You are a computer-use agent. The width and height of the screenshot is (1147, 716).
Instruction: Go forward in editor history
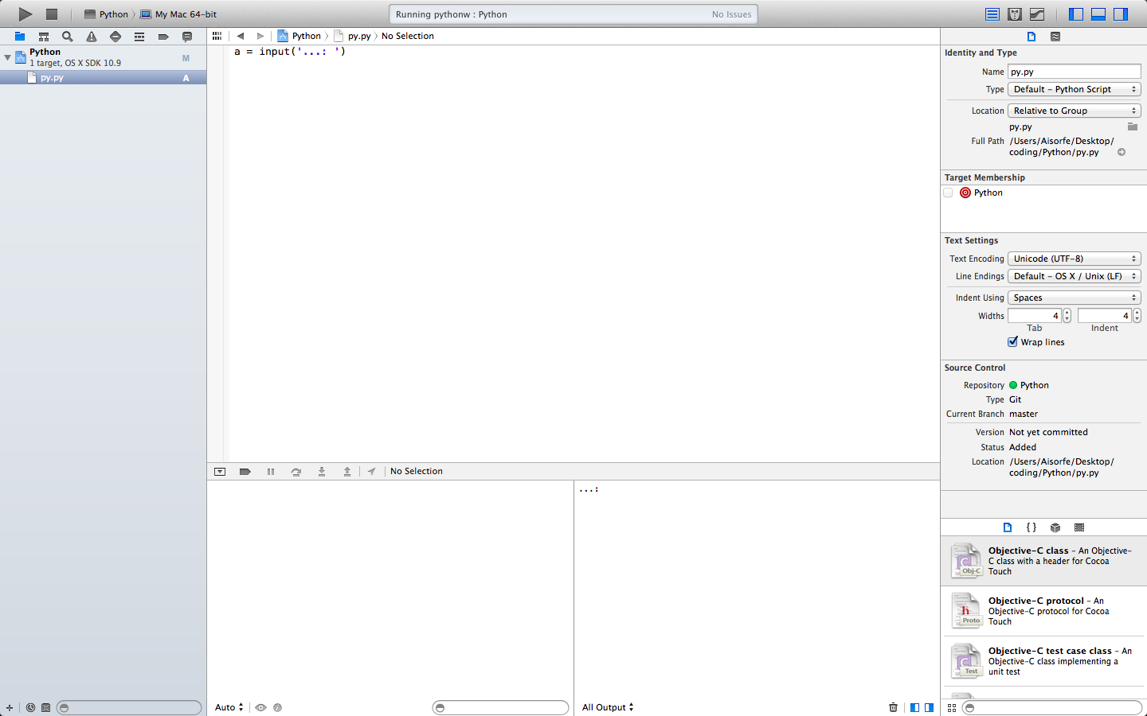click(260, 36)
